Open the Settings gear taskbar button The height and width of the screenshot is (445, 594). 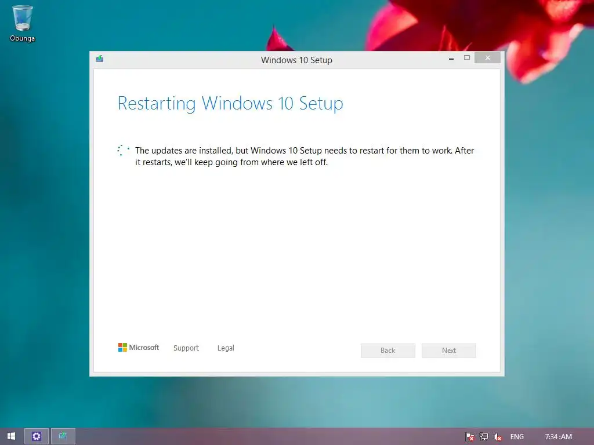tap(37, 436)
